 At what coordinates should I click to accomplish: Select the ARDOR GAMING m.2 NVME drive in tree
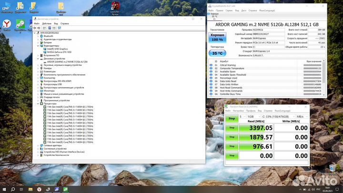[67, 61]
